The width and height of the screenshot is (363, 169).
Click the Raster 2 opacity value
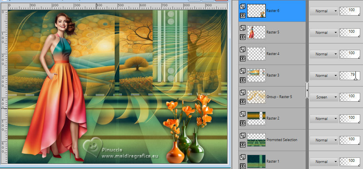[350, 119]
